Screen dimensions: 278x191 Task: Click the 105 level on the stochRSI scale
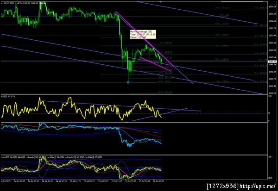(x=270, y=157)
